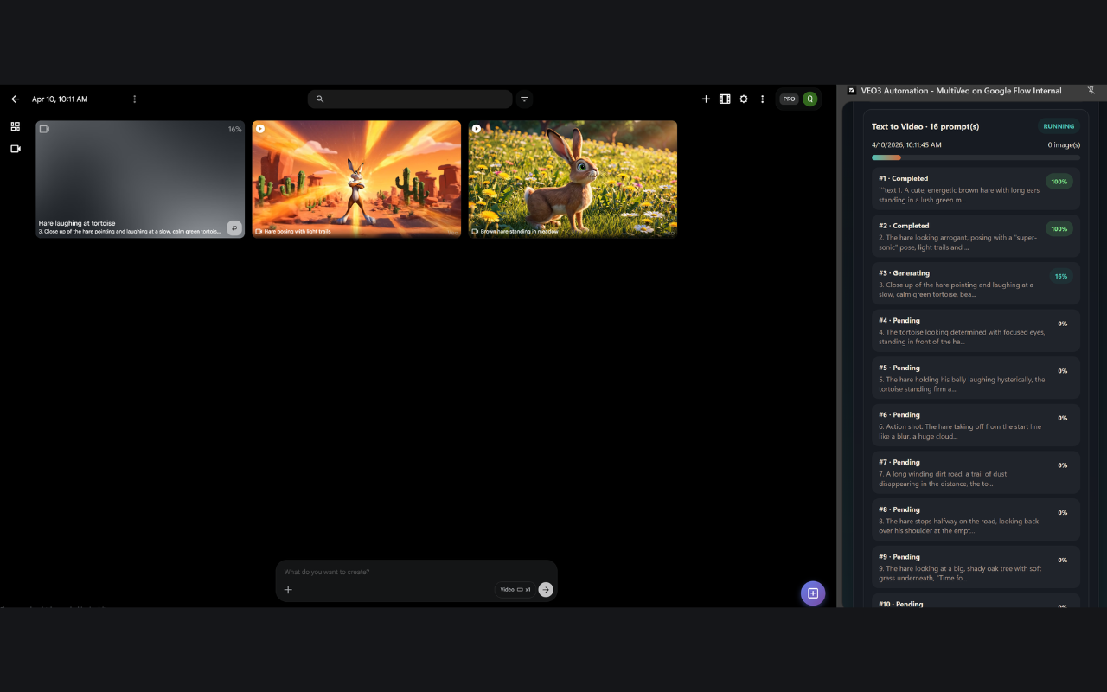Click the plus icon in the top toolbar

pyautogui.click(x=706, y=99)
